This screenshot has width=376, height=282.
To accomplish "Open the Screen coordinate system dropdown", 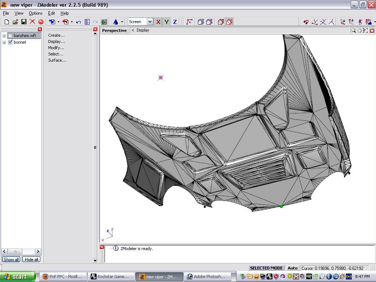I will (x=150, y=22).
